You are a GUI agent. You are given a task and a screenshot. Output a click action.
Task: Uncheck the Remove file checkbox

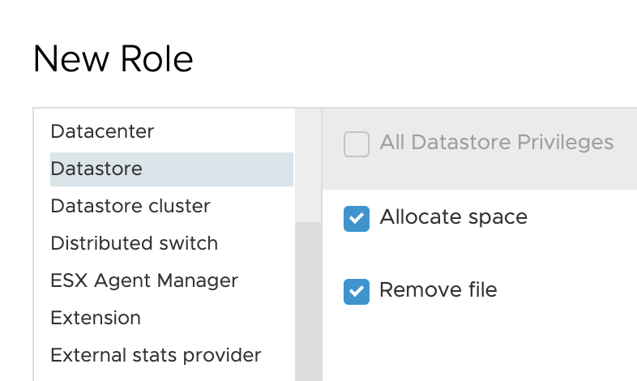(357, 292)
